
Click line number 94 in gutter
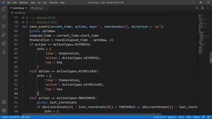coord(16,94)
